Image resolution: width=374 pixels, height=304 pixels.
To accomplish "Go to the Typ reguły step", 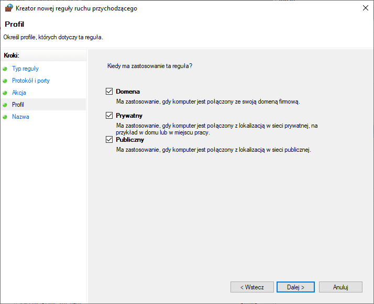I will tap(25, 69).
